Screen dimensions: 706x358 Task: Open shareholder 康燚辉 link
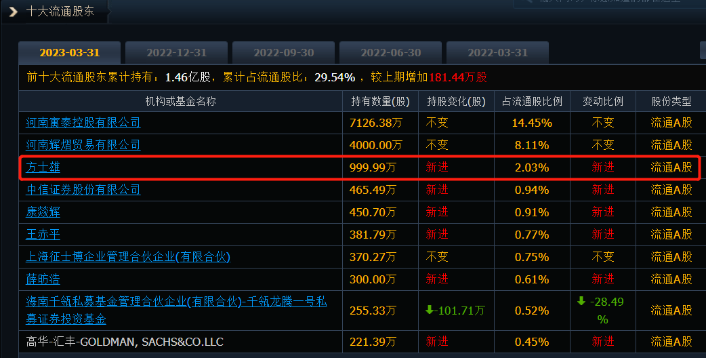43,212
